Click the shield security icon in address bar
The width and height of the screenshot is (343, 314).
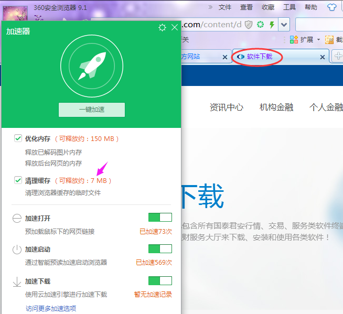tap(249, 25)
